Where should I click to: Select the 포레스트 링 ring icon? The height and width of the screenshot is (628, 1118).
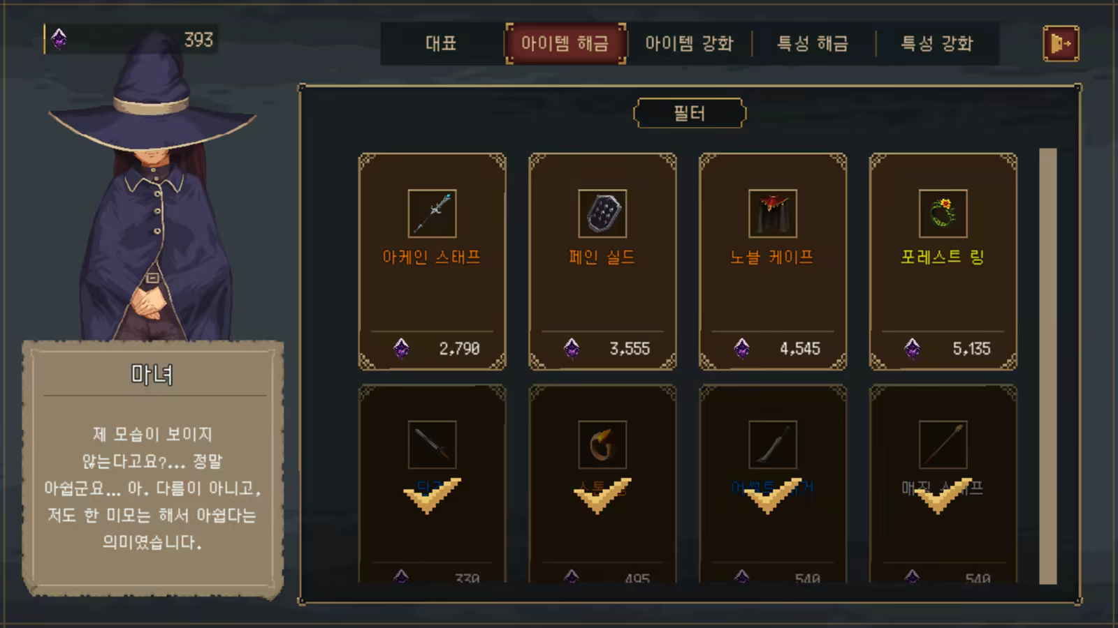point(943,214)
